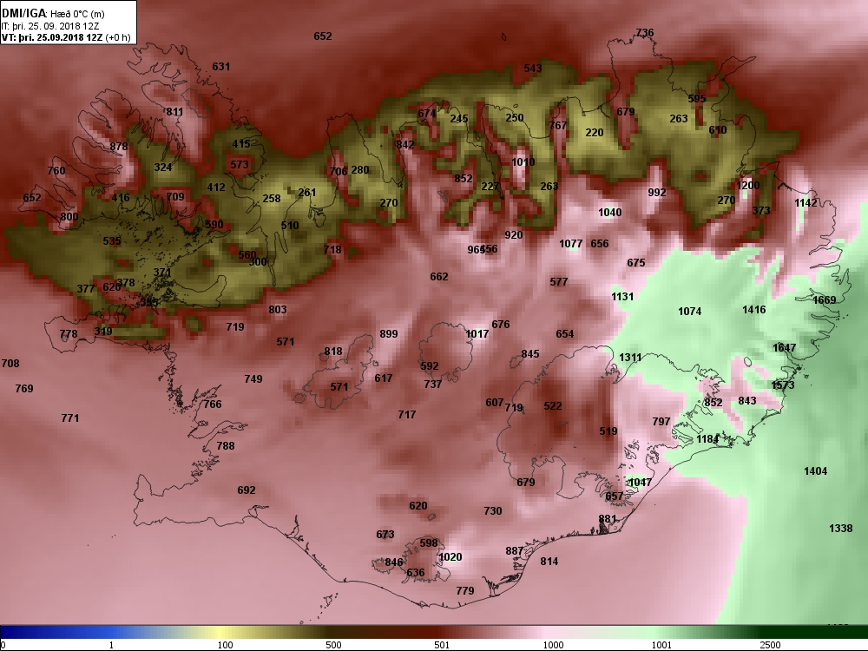Click the 899 value label
The width and height of the screenshot is (868, 651).
389,334
